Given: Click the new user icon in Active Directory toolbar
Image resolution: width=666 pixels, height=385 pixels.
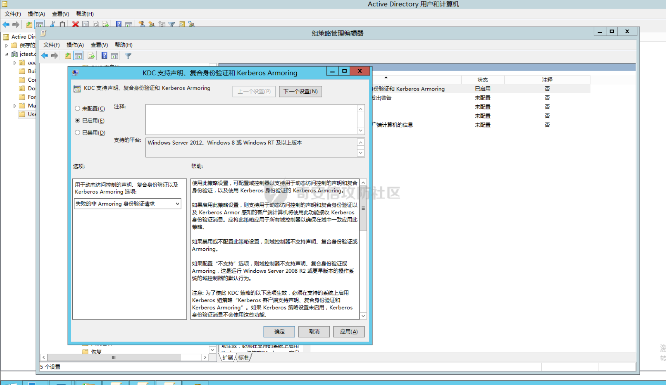Looking at the screenshot, I should tap(142, 24).
